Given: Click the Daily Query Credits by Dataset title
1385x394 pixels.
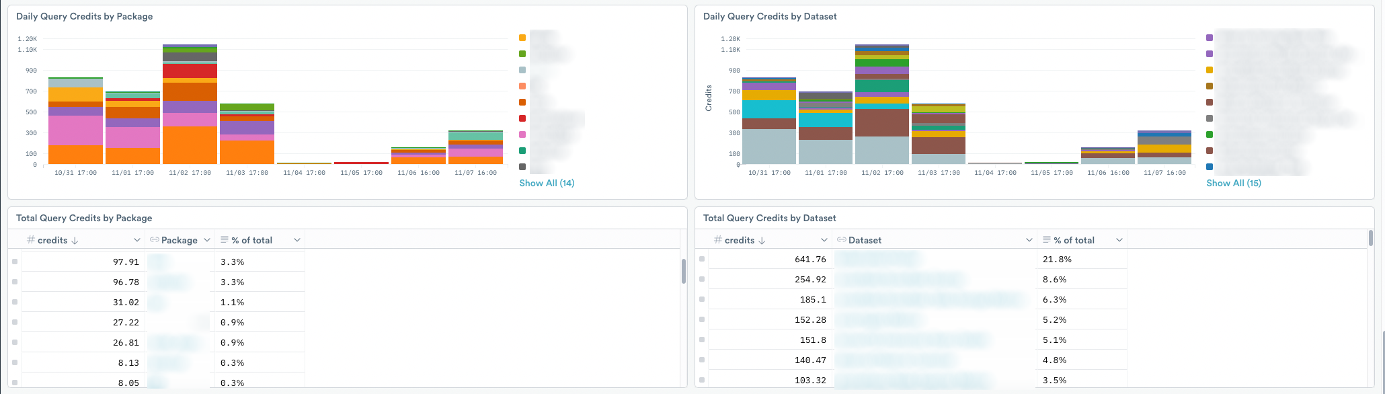Looking at the screenshot, I should 770,16.
